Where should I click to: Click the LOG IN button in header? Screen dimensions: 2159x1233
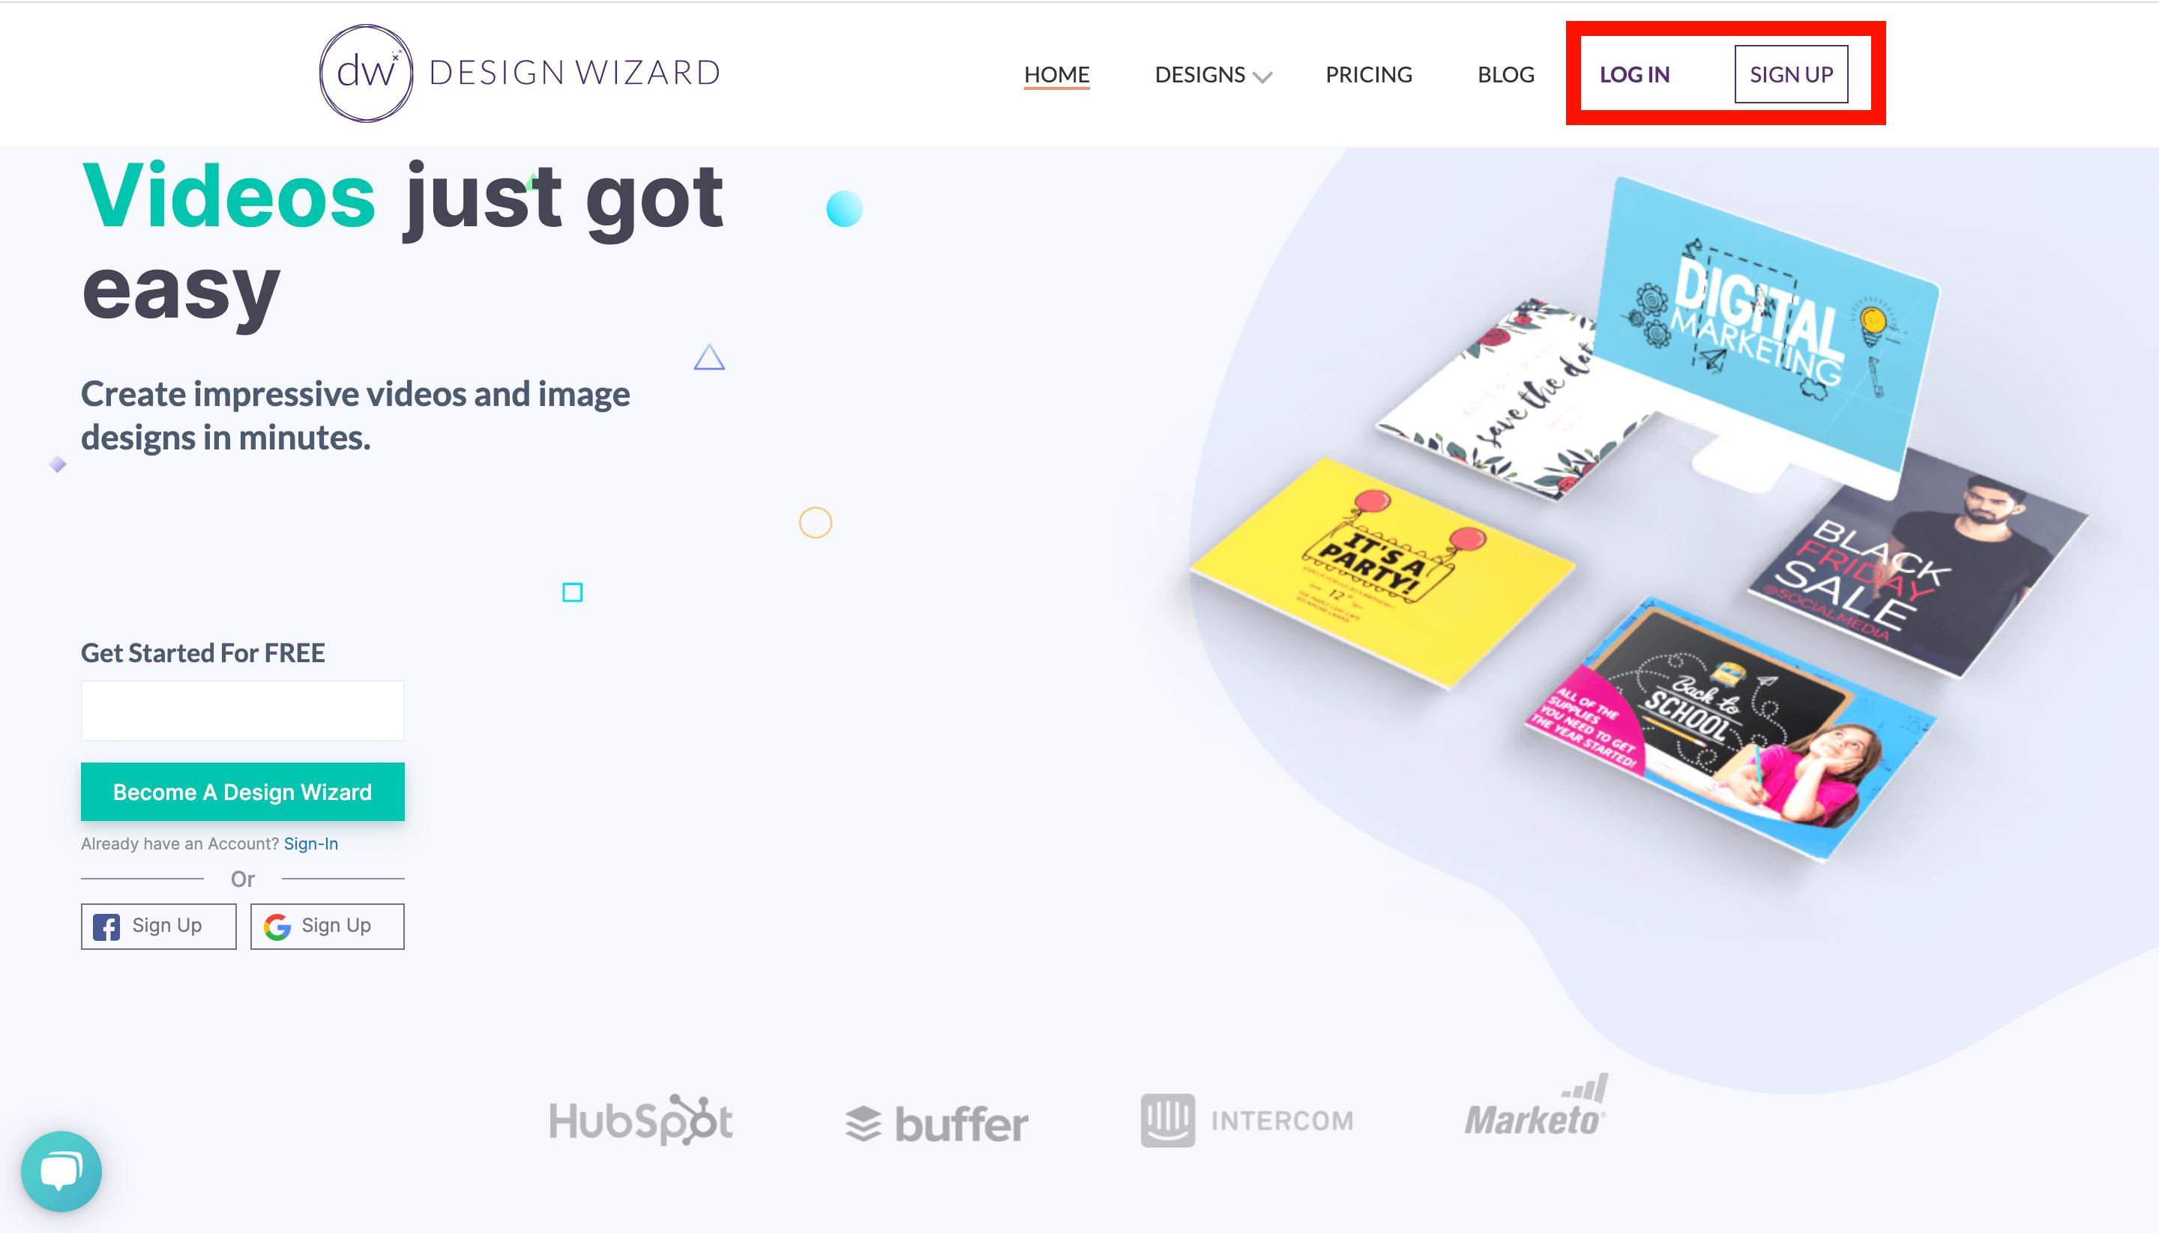(x=1633, y=71)
